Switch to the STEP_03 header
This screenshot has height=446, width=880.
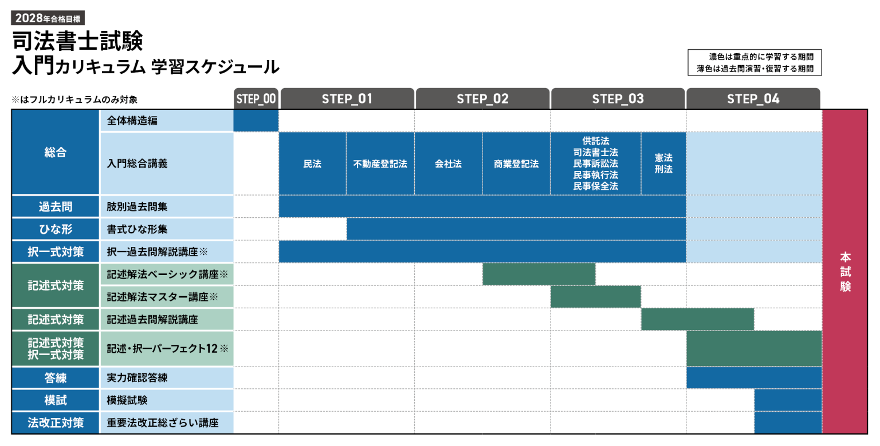(618, 99)
